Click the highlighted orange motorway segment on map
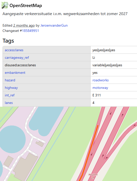Image resolution: width=137 pixels, height=181 pixels. 91,149
